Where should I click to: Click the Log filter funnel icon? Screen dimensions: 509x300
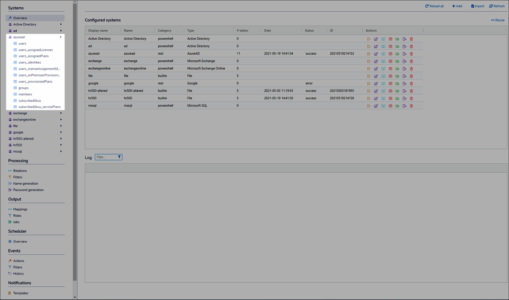click(119, 157)
